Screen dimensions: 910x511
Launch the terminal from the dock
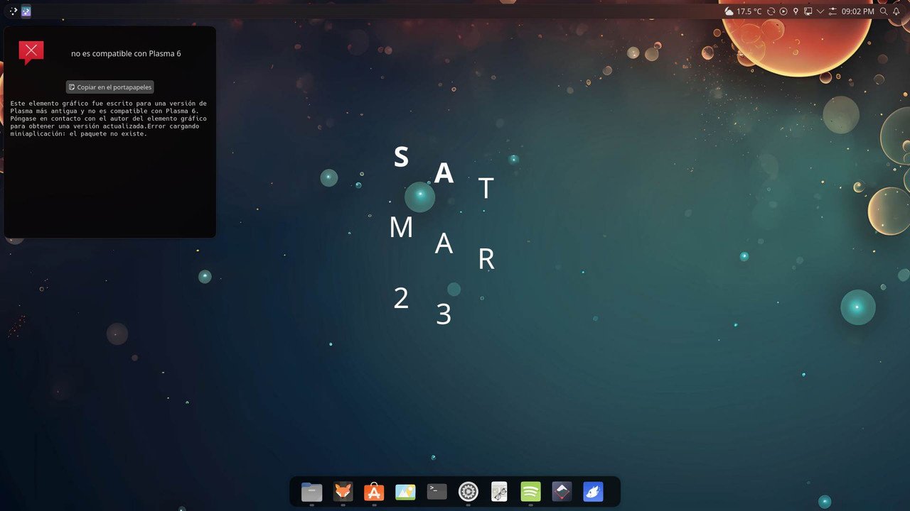click(437, 491)
